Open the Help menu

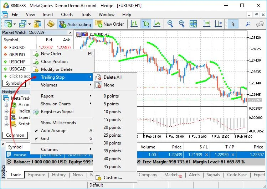coord(127,15)
